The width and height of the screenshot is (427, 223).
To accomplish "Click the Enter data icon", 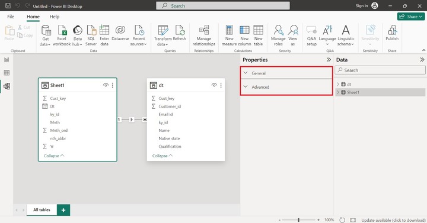I will (104, 30).
